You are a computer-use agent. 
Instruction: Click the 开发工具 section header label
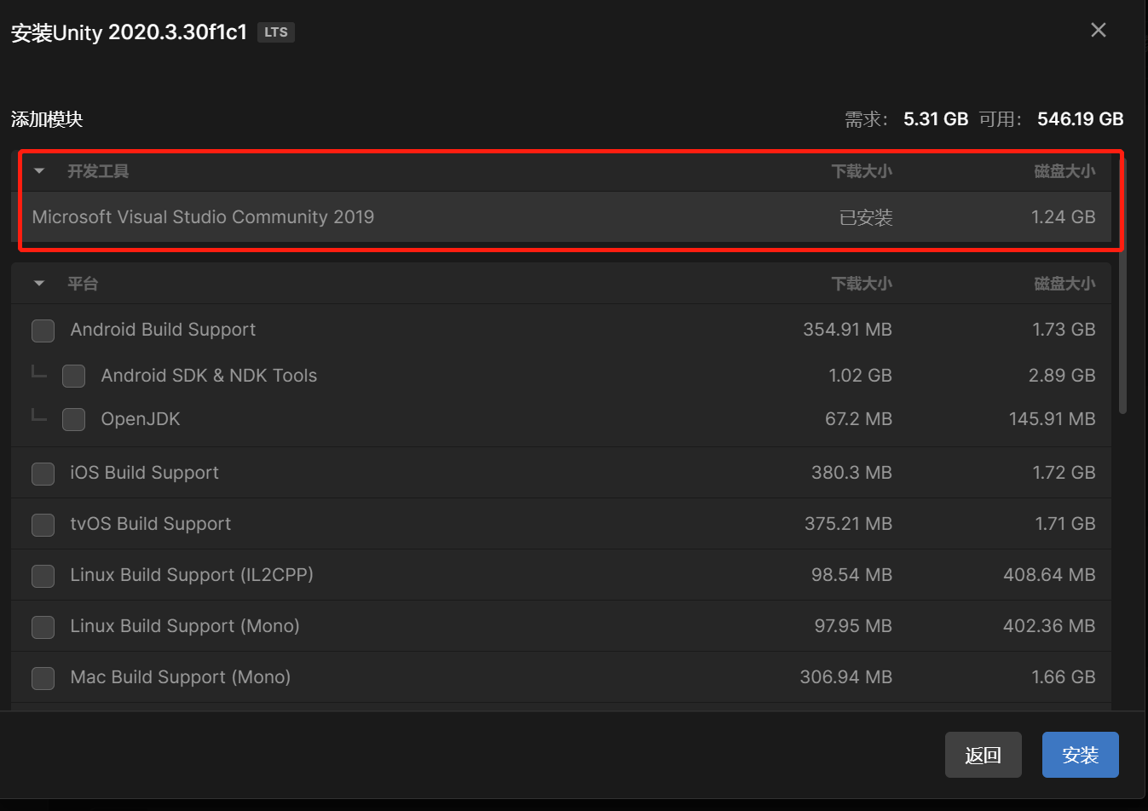tap(98, 171)
